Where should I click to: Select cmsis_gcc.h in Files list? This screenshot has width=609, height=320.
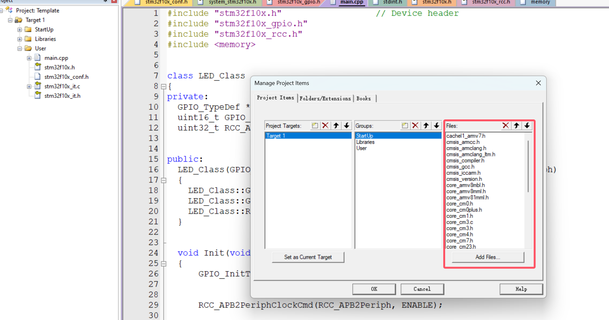460,167
